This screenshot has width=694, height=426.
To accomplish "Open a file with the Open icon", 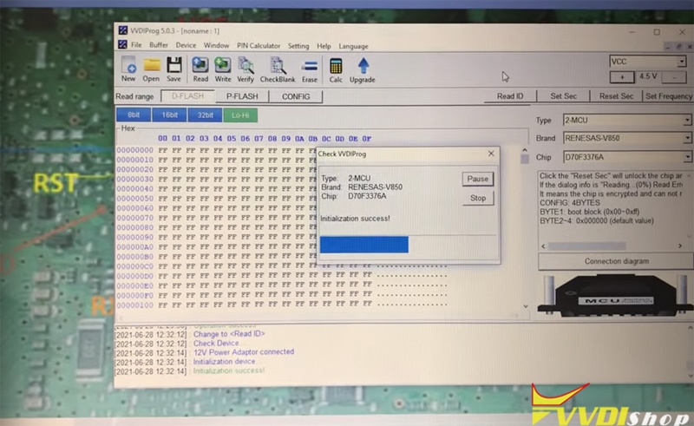I will click(151, 69).
